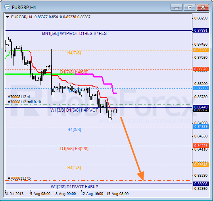Expand the chart symbol dropdown triangle
The height and width of the screenshot is (201, 213).
8,17
